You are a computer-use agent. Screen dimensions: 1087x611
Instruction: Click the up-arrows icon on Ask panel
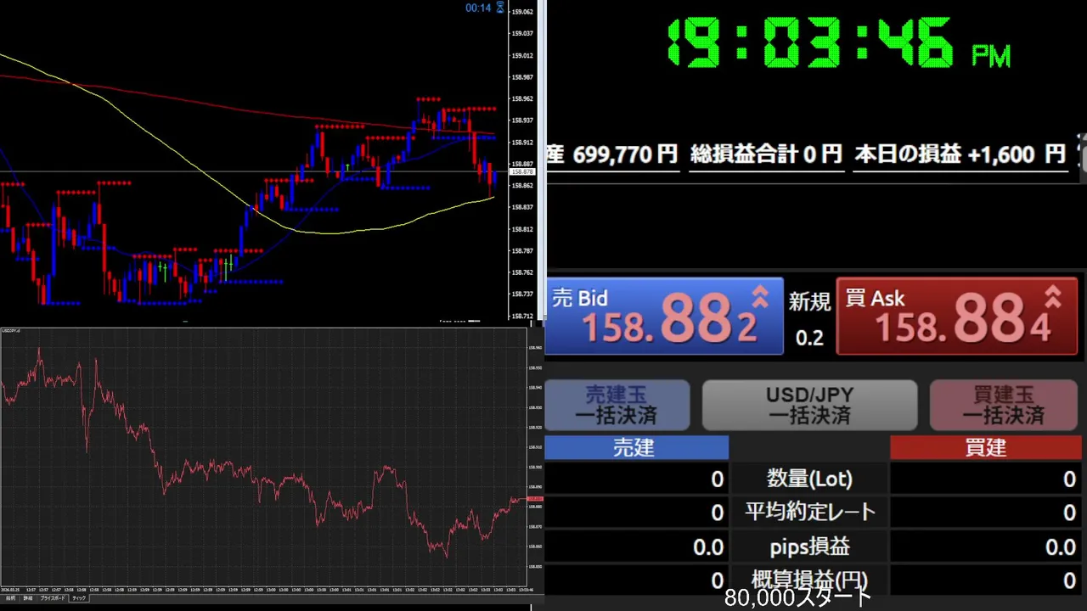(1053, 296)
